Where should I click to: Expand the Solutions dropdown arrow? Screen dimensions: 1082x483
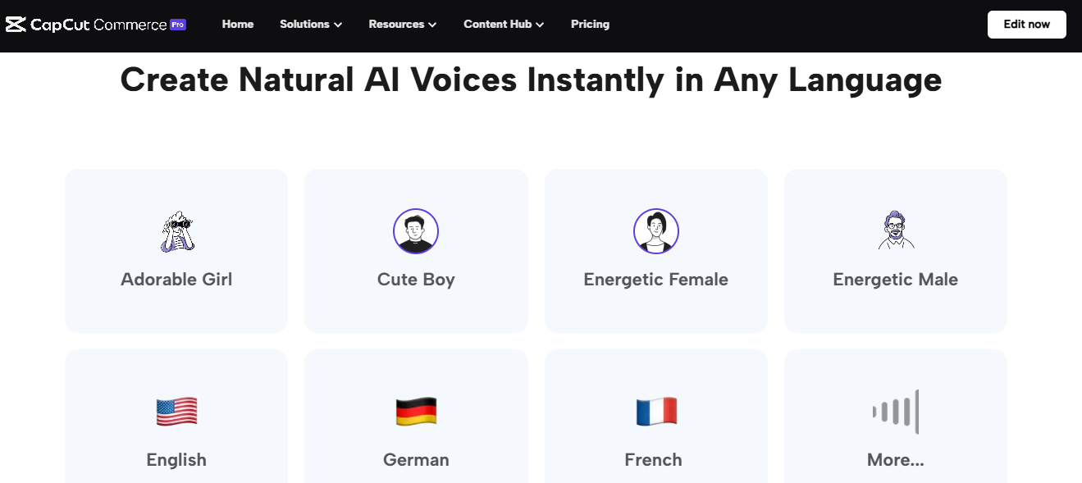(337, 25)
